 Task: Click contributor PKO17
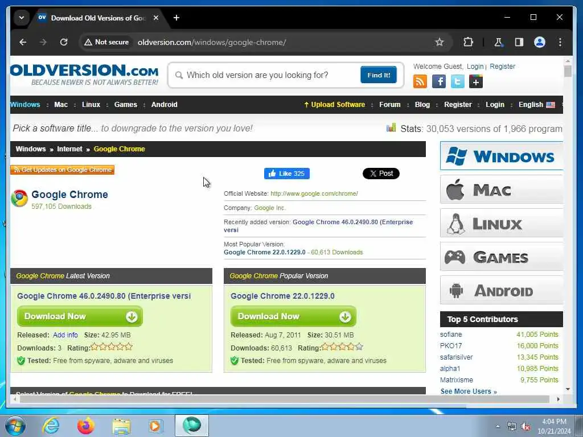451,345
